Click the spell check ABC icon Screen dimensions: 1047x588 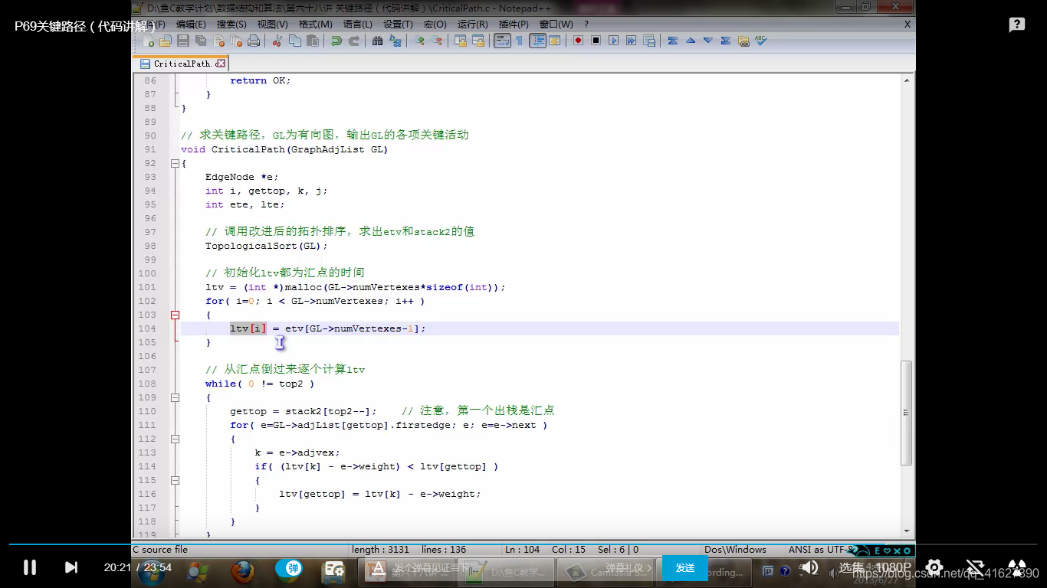pos(760,41)
